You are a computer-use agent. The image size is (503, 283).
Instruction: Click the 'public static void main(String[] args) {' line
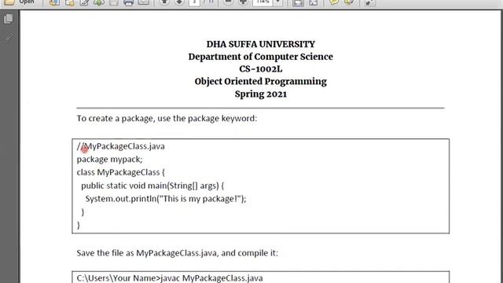pyautogui.click(x=152, y=186)
